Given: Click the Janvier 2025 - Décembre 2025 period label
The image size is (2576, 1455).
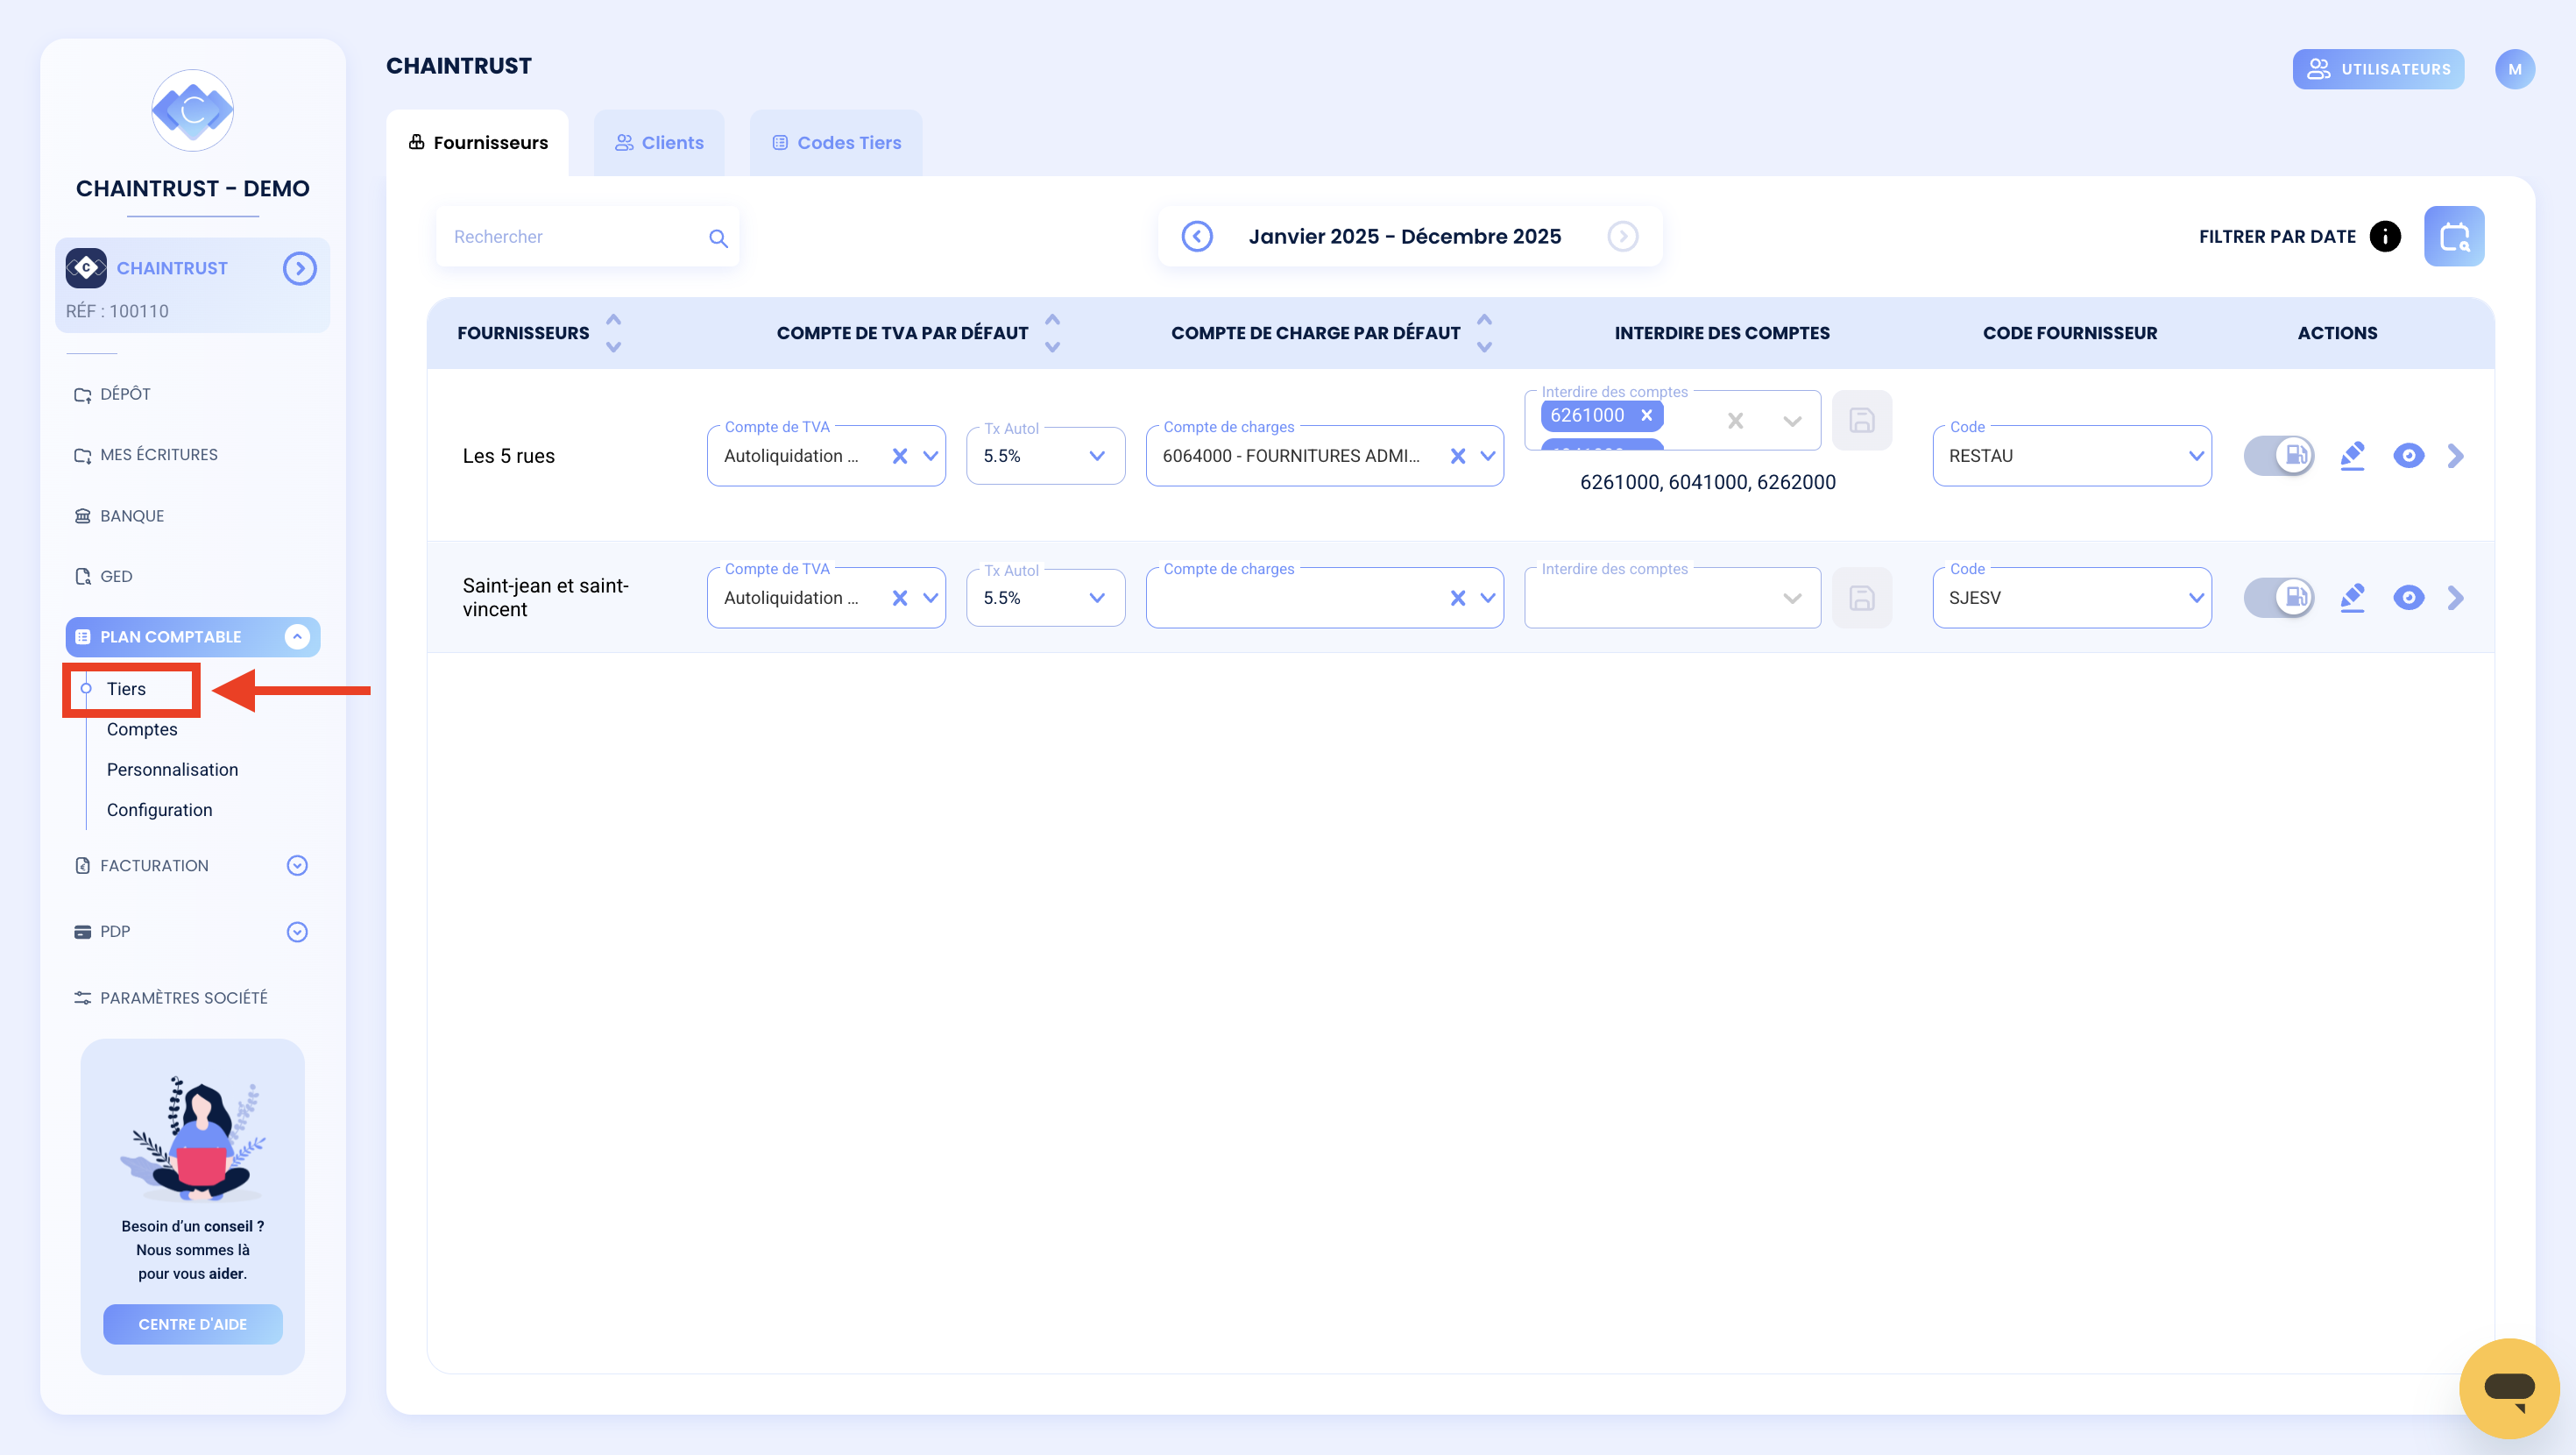Looking at the screenshot, I should tap(1404, 236).
